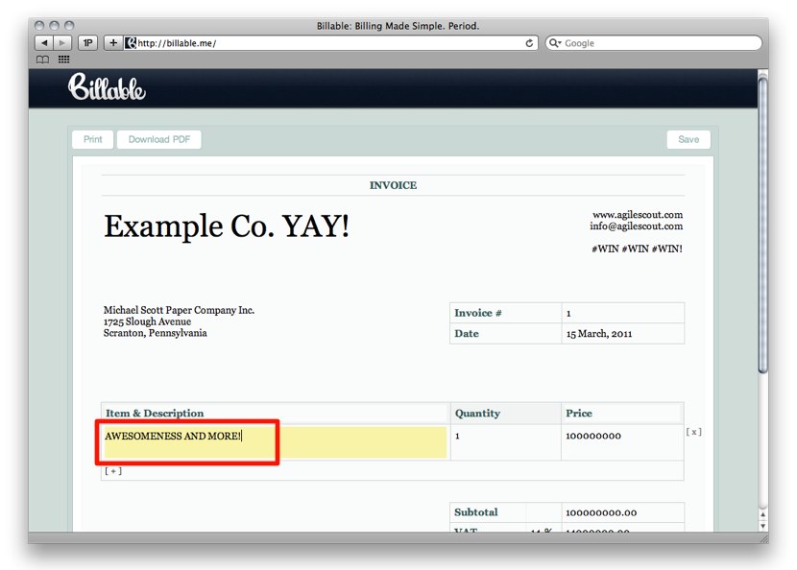Image resolution: width=797 pixels, height=570 pixels.
Task: Show Top Sites grid icon
Action: click(63, 59)
